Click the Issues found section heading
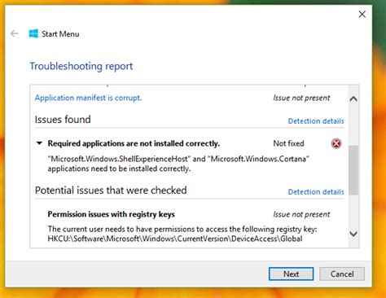This screenshot has width=386, height=298. [x=63, y=120]
